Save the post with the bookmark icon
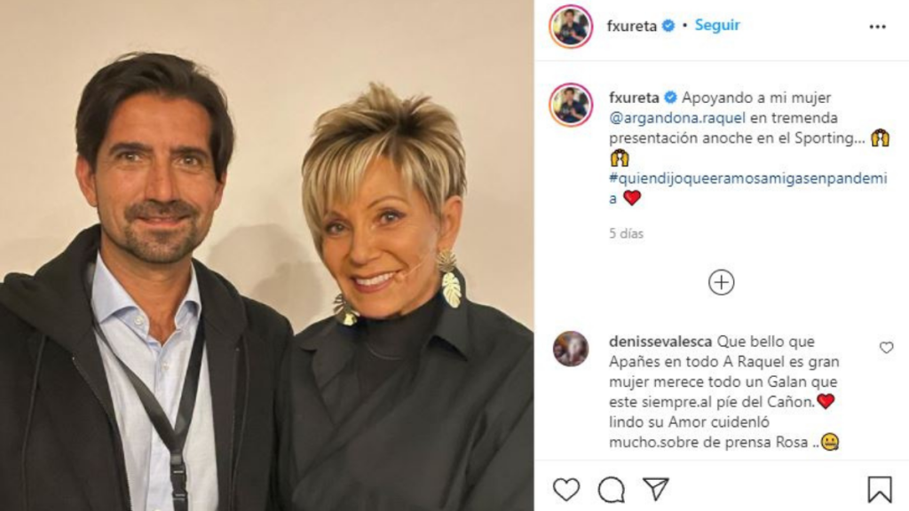Image resolution: width=909 pixels, height=511 pixels. [879, 490]
